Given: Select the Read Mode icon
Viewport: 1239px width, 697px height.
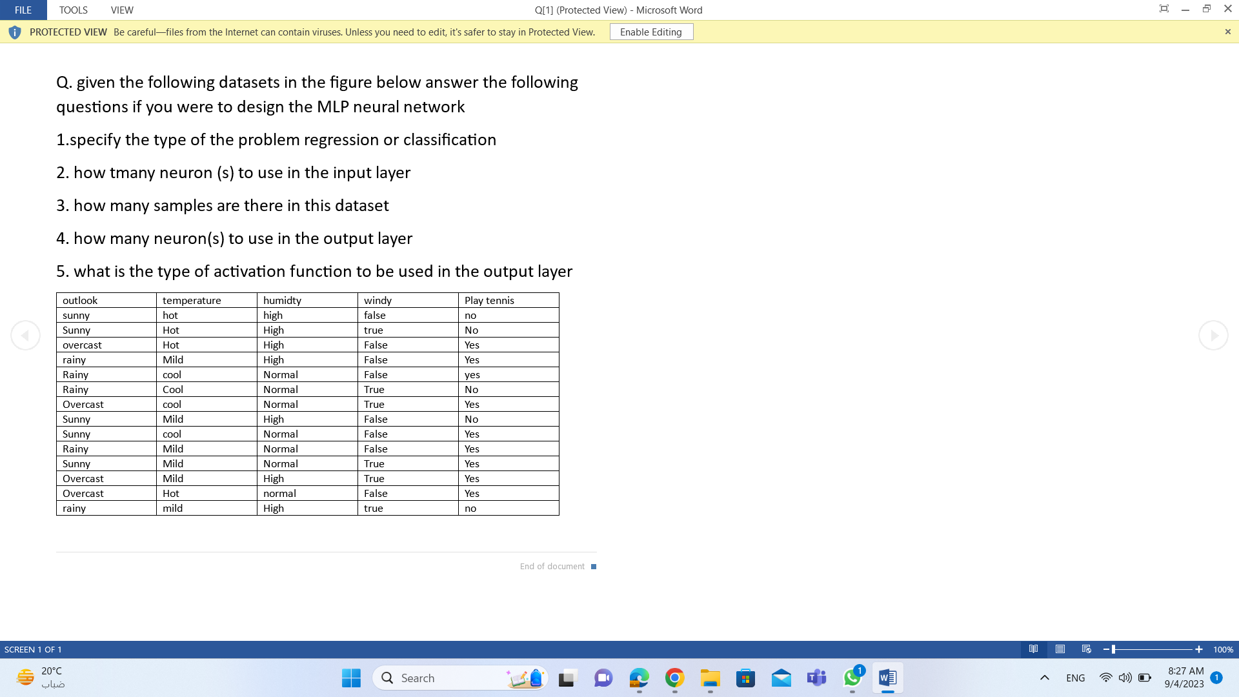Looking at the screenshot, I should [1034, 650].
